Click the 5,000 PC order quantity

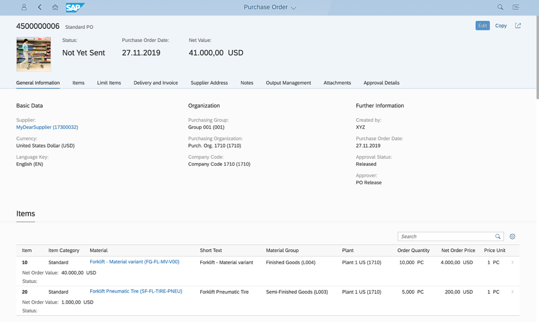[x=413, y=292]
